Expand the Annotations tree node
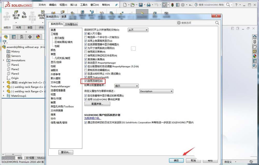Viewport: 259px width, 165px height. pyautogui.click(x=4, y=60)
